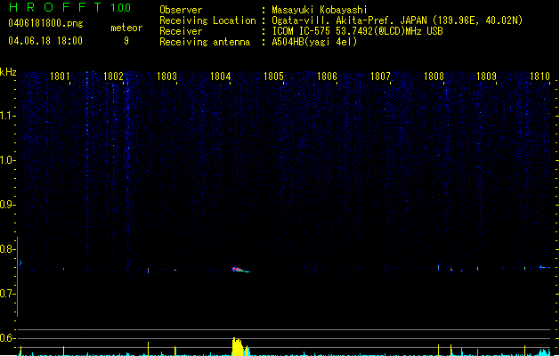Click the 0.7 kHz frequency tick label
Screen dimensions: 560x356
(7, 294)
